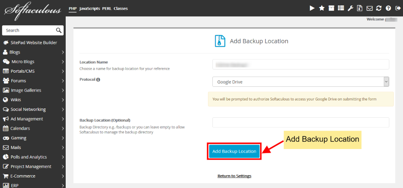The width and height of the screenshot is (403, 188).
Task: Open Backups and Restore zip-file icon
Action: (360, 8)
